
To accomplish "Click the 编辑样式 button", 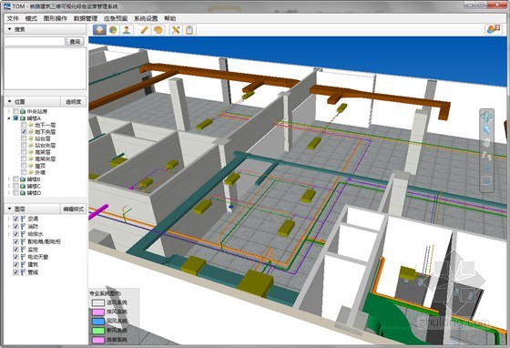I will 73,209.
